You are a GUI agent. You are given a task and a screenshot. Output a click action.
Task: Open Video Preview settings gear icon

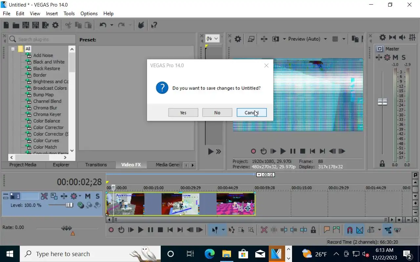tap(238, 39)
